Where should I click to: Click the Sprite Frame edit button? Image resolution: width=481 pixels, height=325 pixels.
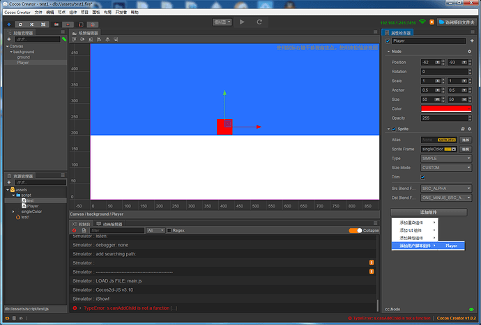[466, 149]
